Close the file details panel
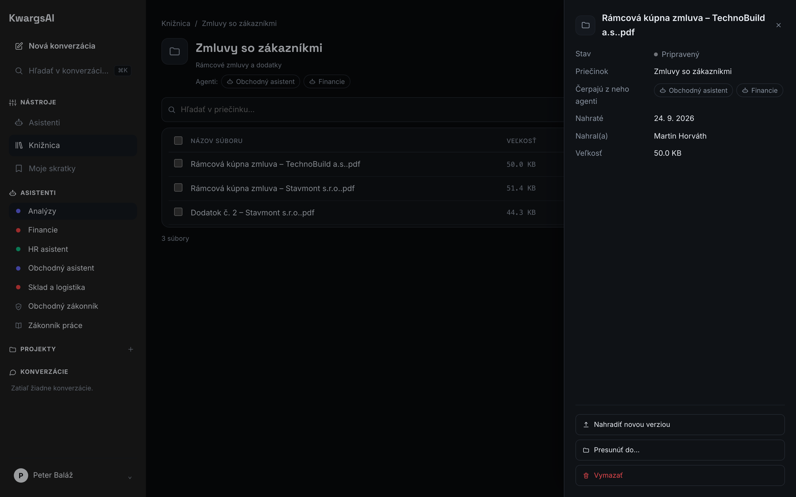 778,25
